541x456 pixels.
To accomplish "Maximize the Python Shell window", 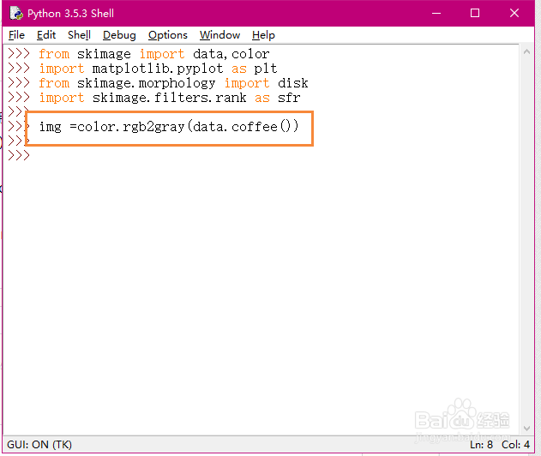I will pyautogui.click(x=475, y=13).
